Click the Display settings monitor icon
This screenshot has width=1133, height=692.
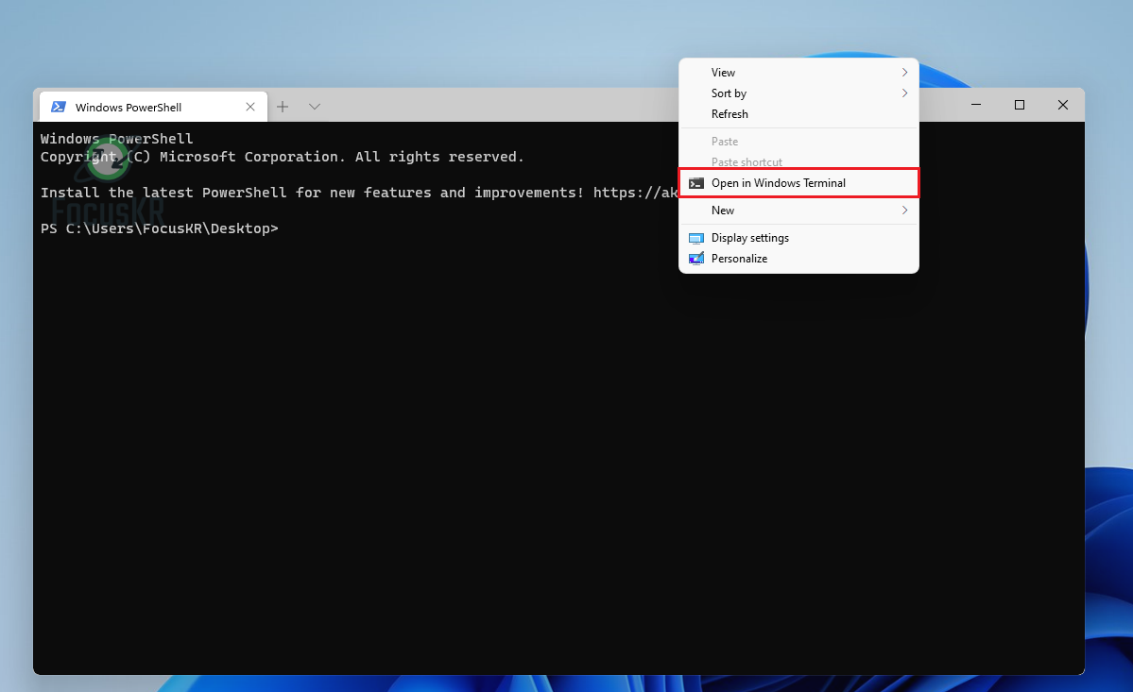695,238
